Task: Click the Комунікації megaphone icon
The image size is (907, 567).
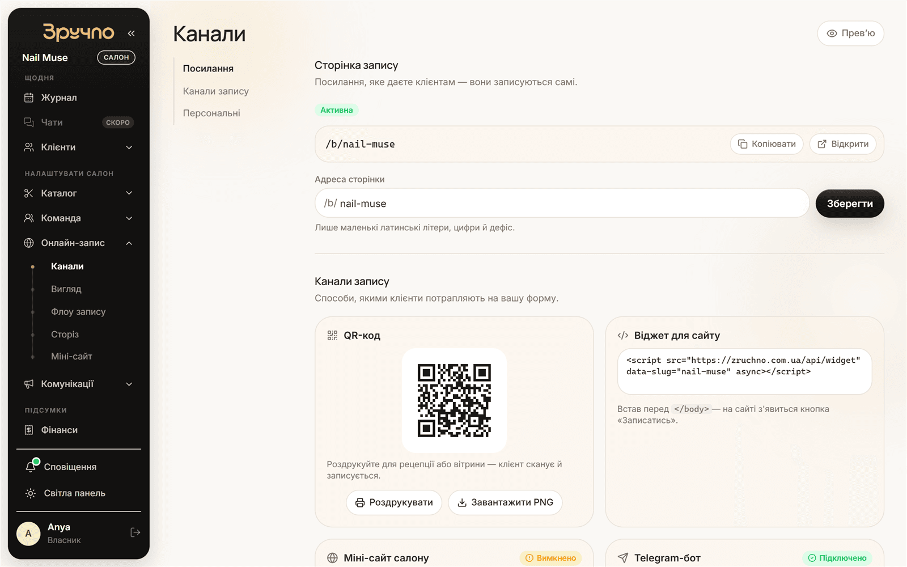Action: (29, 384)
